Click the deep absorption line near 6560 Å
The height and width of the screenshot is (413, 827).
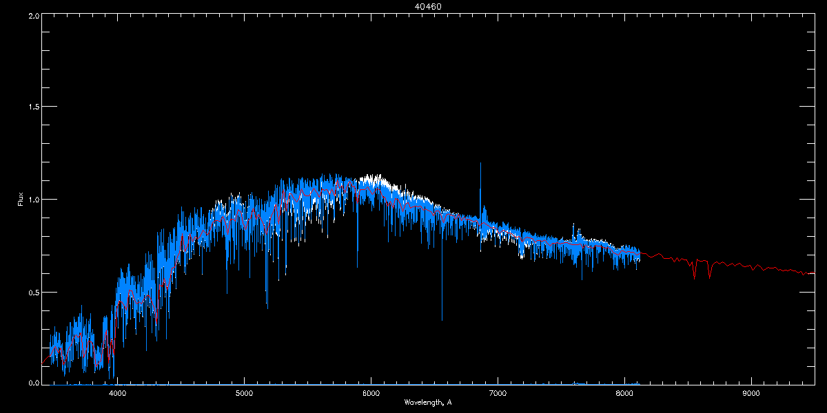[442, 268]
